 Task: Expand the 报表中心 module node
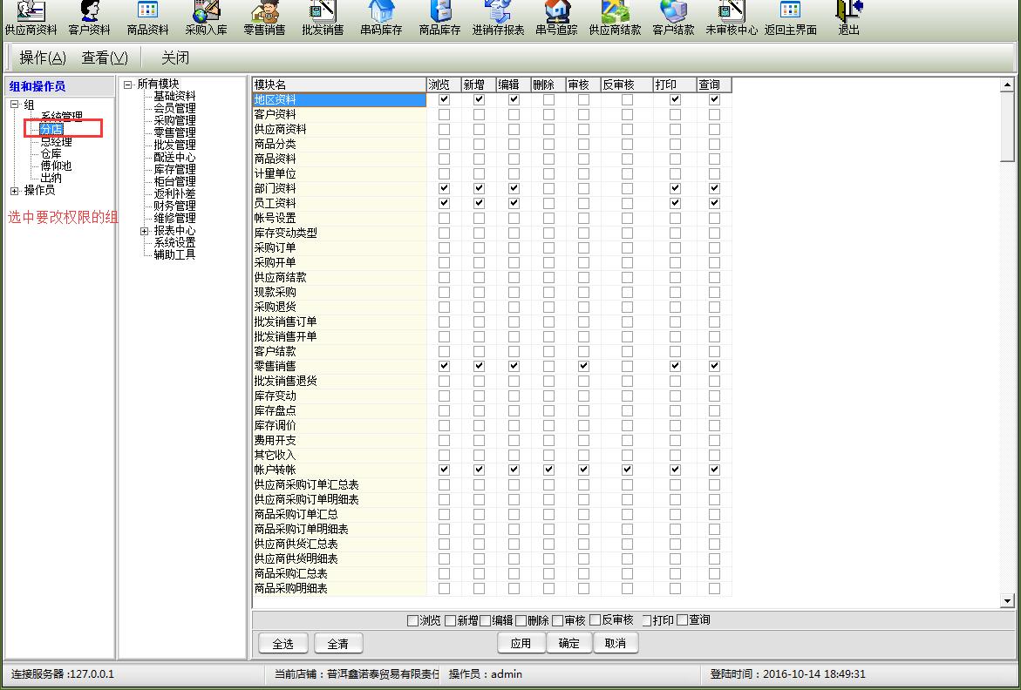pos(145,232)
